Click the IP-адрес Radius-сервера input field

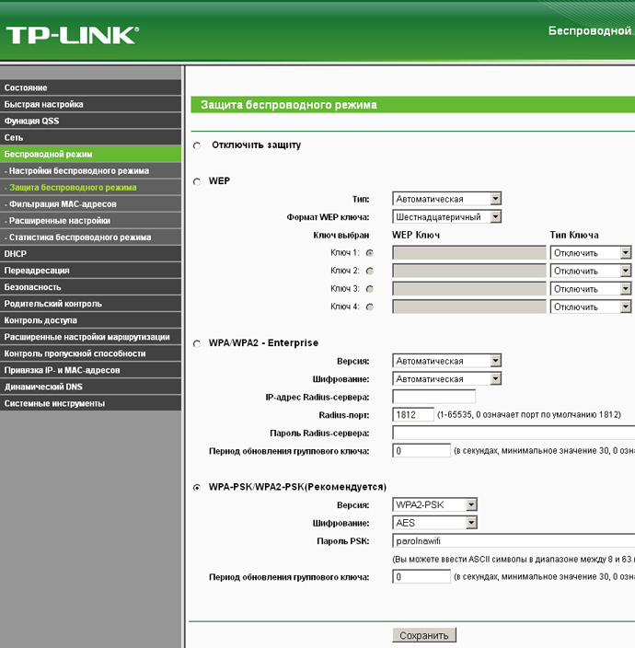pyautogui.click(x=433, y=397)
